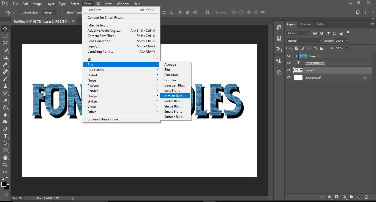Image resolution: width=376 pixels, height=202 pixels.
Task: Create a new group folder
Action: [x=352, y=197]
